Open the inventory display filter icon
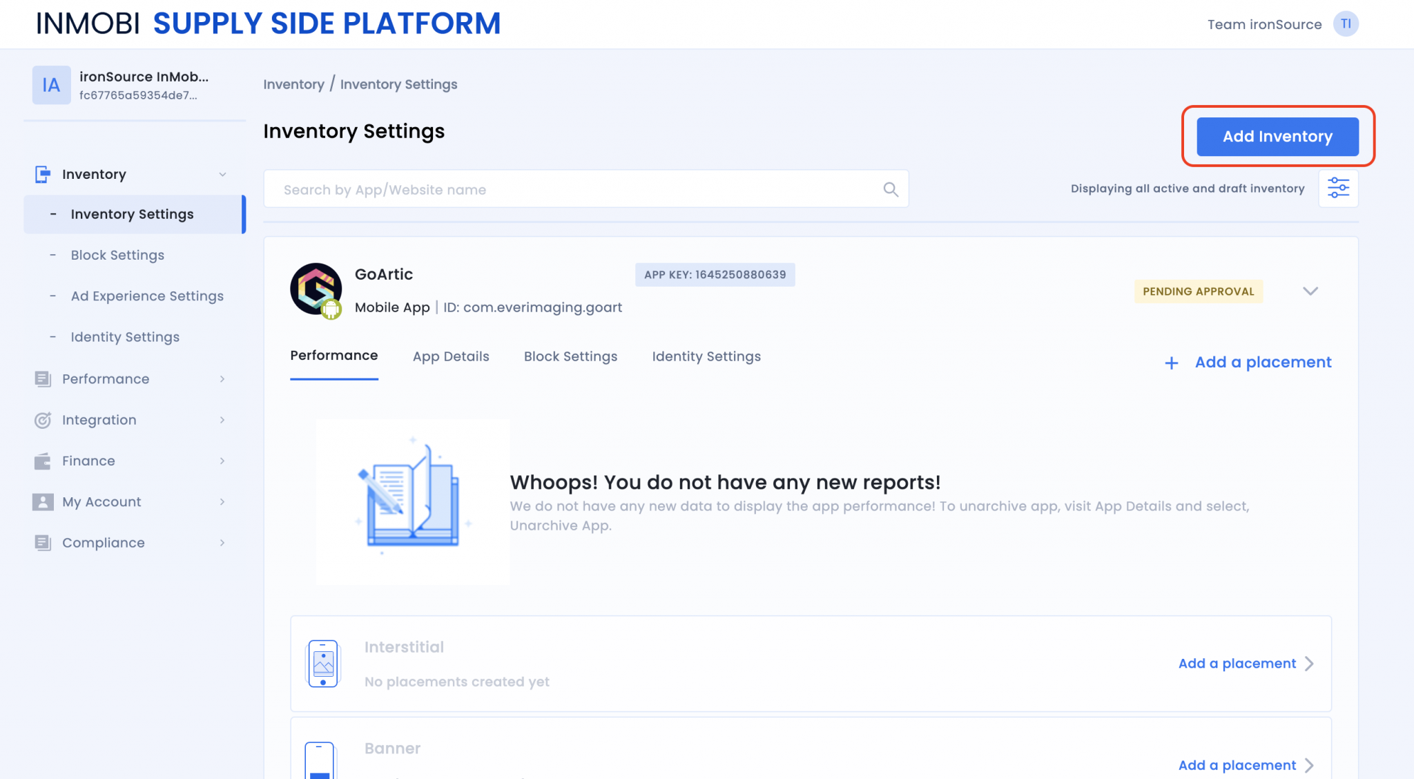This screenshot has width=1414, height=779. pyautogui.click(x=1338, y=188)
